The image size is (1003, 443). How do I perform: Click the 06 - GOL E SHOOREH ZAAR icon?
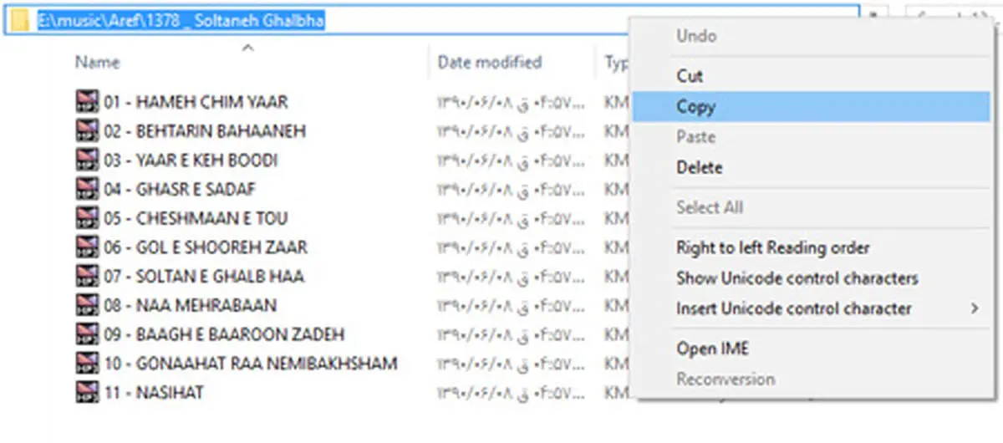click(x=87, y=247)
